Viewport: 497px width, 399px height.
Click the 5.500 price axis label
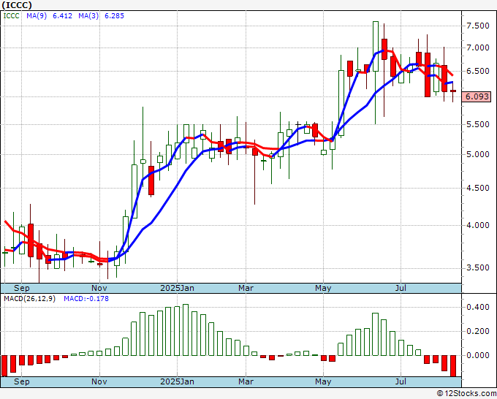click(x=478, y=124)
